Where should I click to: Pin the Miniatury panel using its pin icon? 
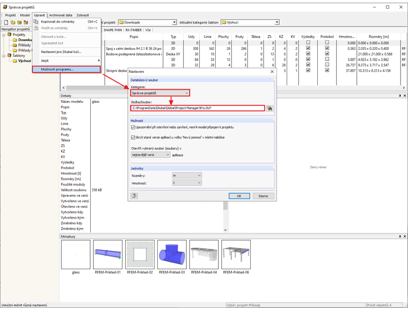pyautogui.click(x=400, y=236)
